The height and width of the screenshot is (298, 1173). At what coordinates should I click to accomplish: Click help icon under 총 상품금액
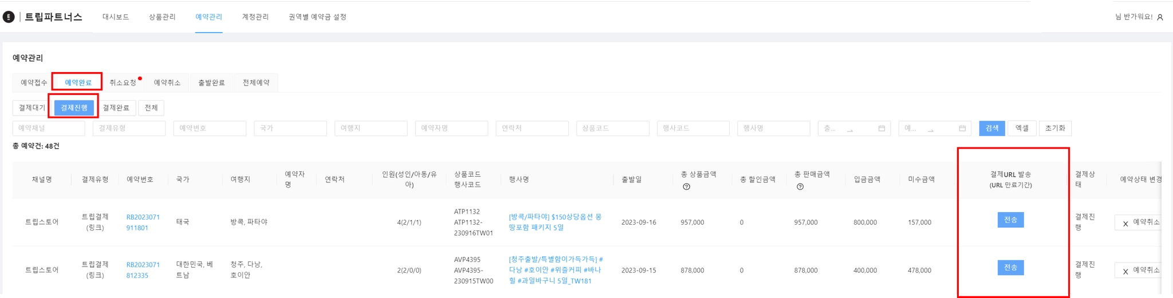686,186
